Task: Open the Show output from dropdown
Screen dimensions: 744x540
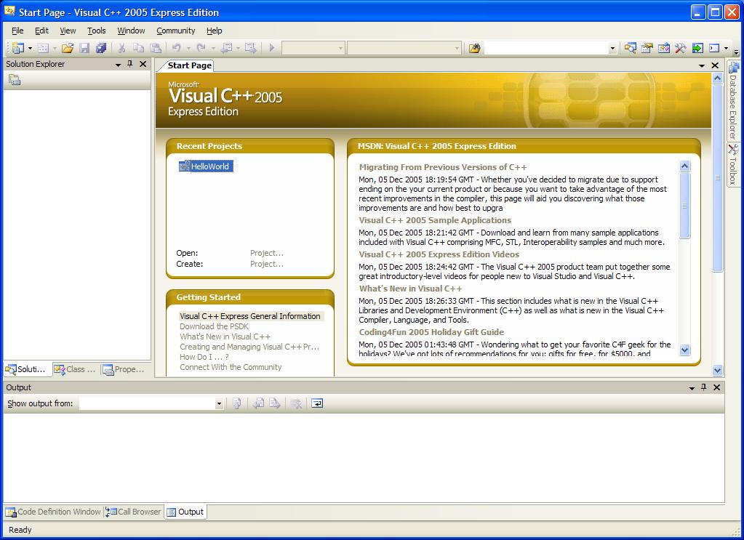Action: point(219,403)
